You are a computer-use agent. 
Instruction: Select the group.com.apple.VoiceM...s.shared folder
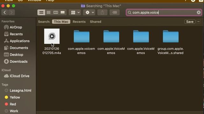click(171, 36)
